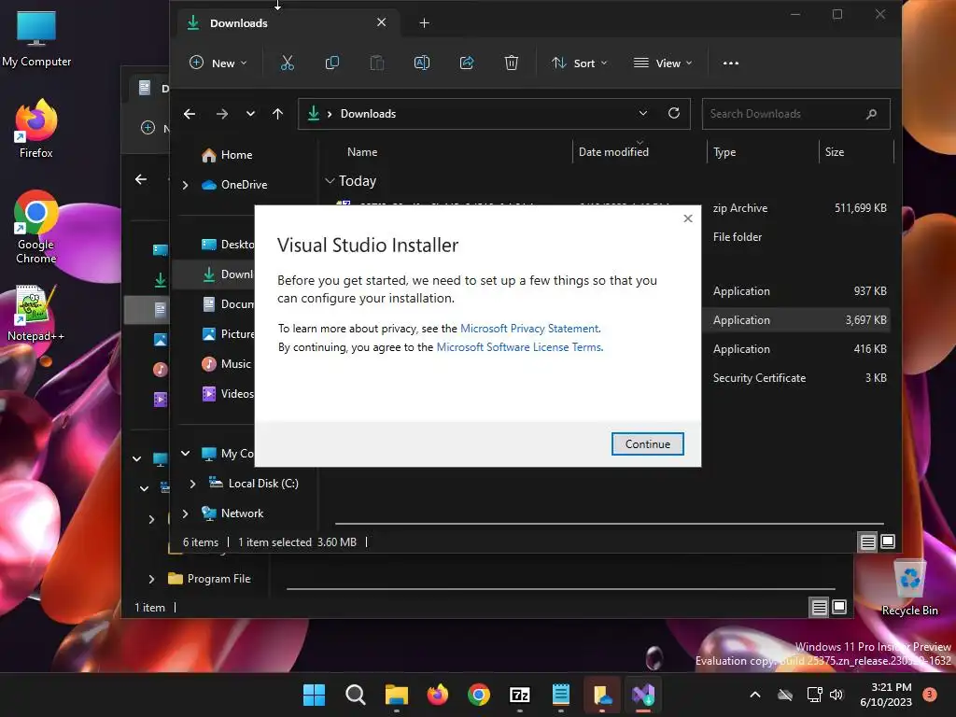Screen dimensions: 956x717
Task: Switch to Large icons view in Downloads status bar
Action: click(x=888, y=541)
